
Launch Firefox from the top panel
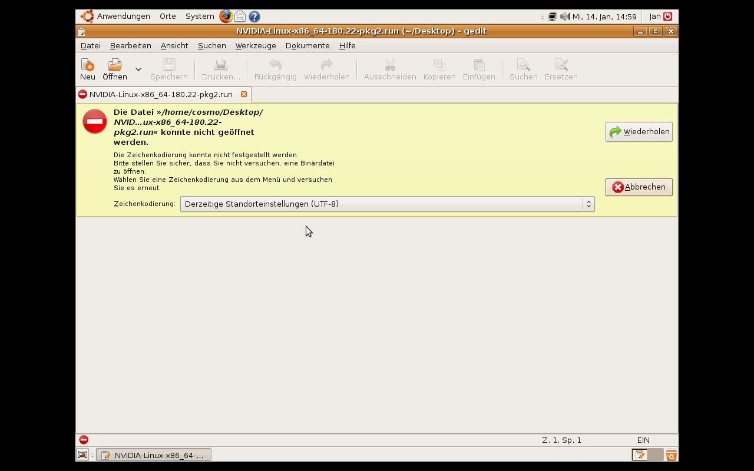point(226,16)
